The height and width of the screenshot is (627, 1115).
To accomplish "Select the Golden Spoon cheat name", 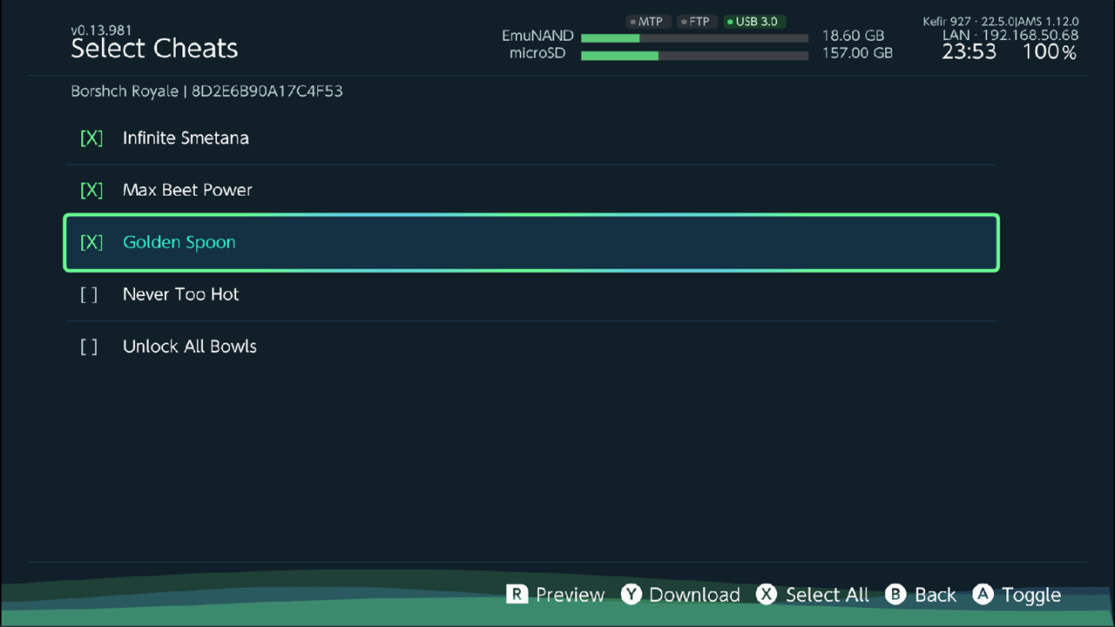I will [x=179, y=242].
